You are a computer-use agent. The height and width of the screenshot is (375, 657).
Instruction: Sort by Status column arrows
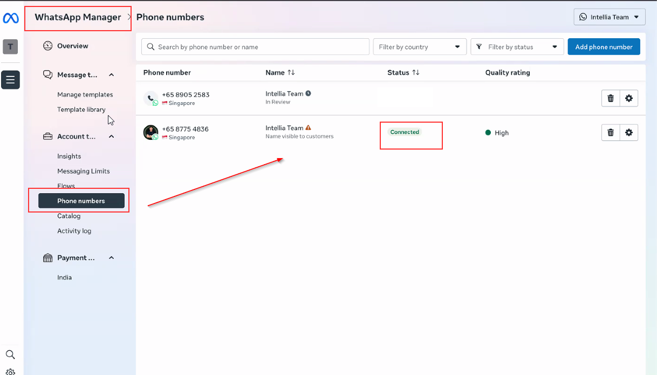tap(416, 73)
